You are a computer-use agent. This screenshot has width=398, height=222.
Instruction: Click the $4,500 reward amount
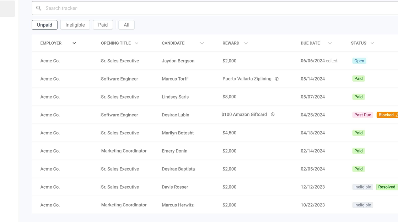[230, 133]
